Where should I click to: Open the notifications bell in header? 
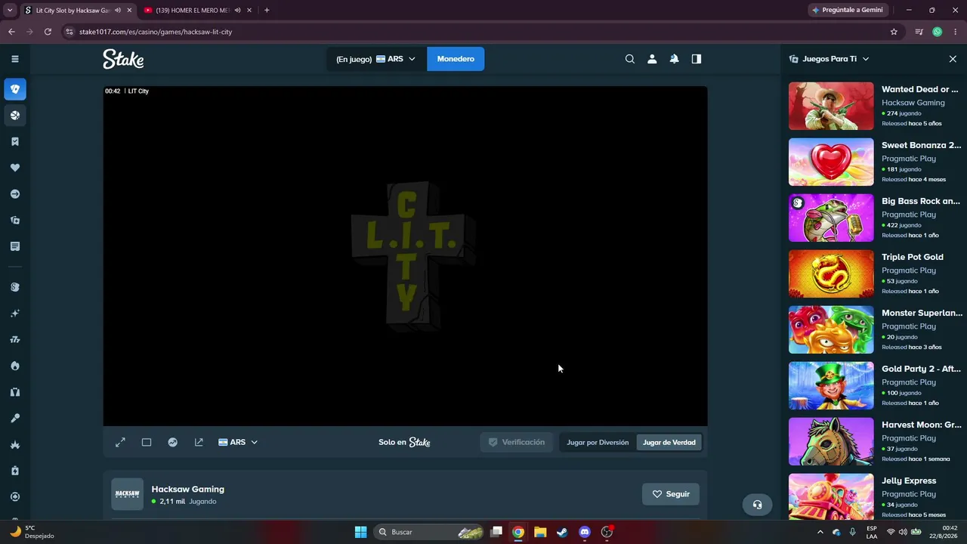click(x=674, y=59)
